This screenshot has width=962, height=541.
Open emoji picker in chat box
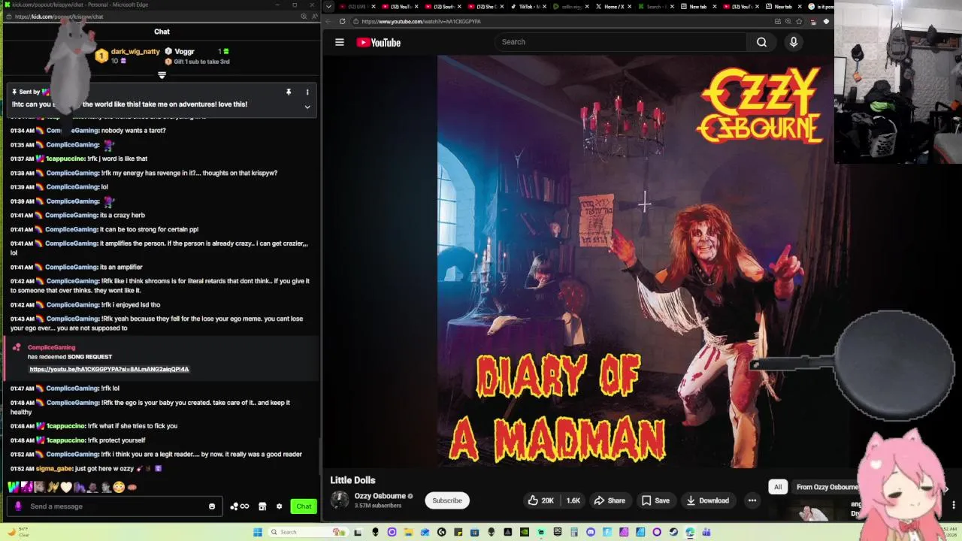212,506
